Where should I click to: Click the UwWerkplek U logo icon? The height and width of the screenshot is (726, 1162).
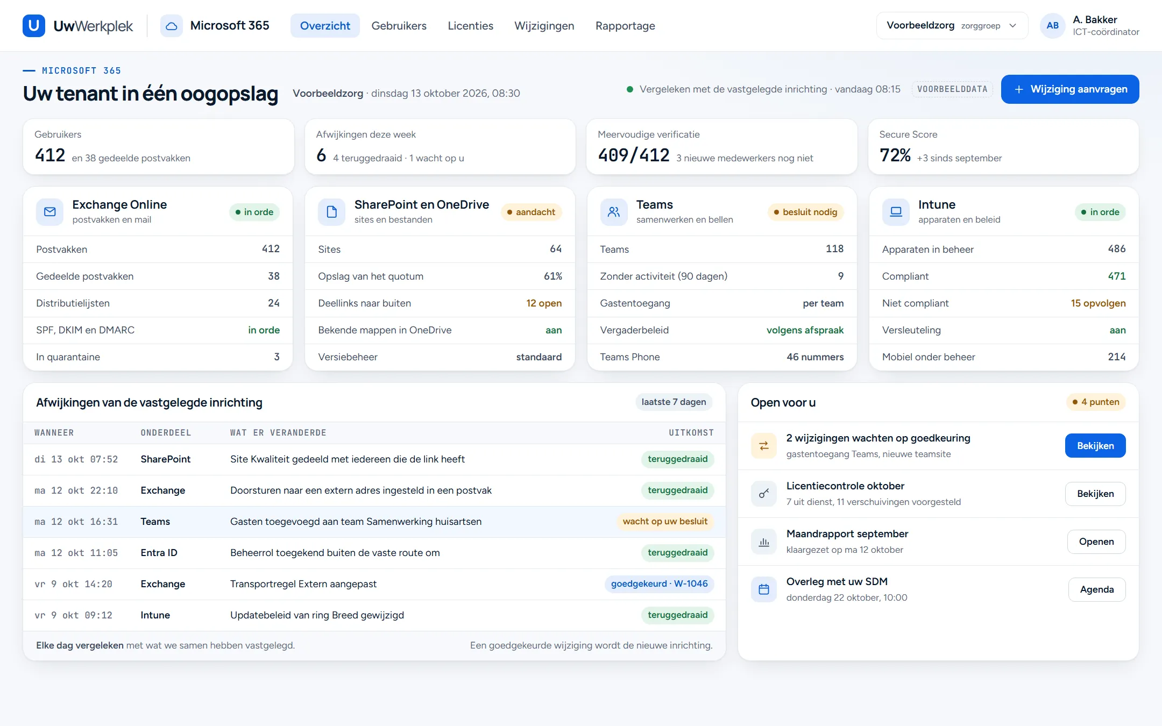33,25
